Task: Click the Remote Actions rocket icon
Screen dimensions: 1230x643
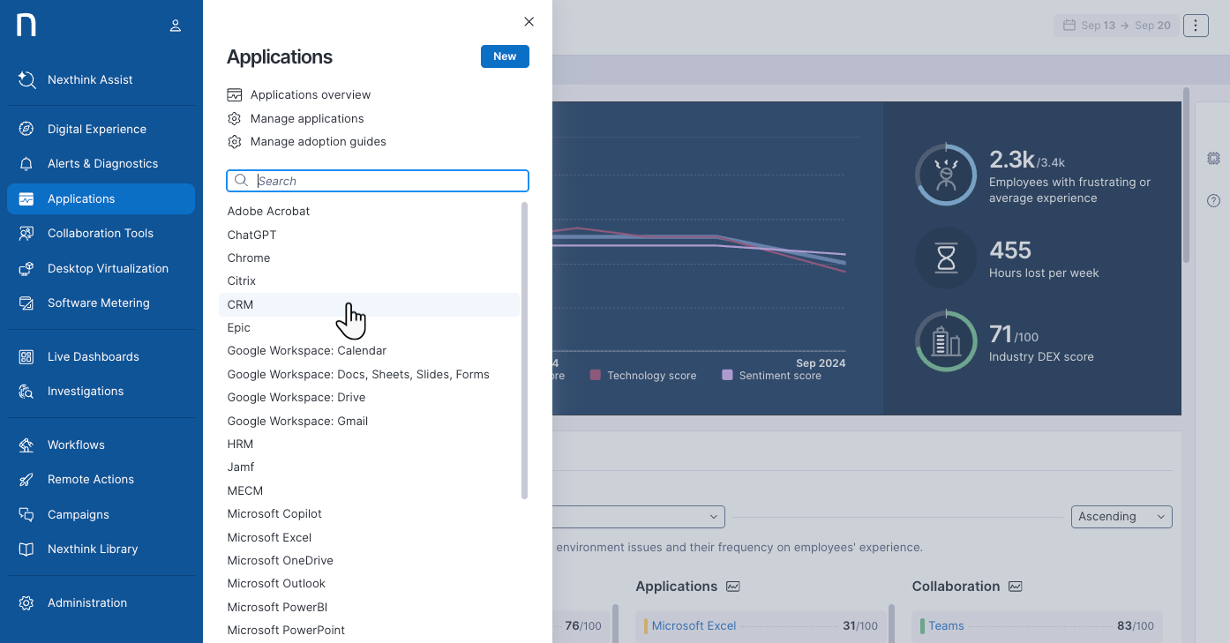Action: pyautogui.click(x=26, y=480)
